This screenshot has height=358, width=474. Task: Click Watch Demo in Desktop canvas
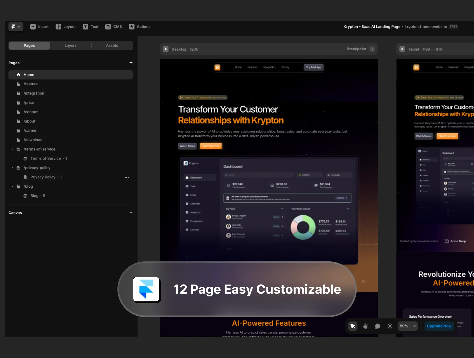click(x=187, y=146)
